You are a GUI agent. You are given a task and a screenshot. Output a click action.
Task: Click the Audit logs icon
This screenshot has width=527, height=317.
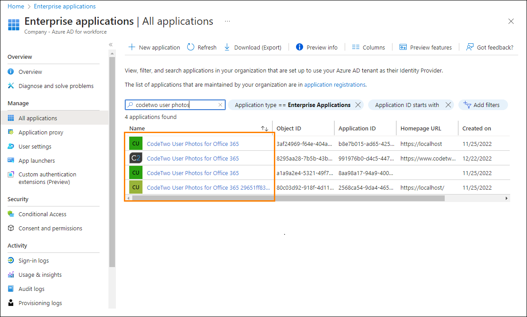11,288
